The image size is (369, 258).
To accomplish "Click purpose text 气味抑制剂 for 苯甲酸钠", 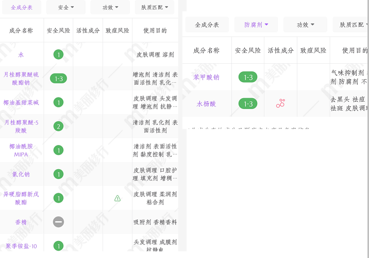I will [347, 73].
